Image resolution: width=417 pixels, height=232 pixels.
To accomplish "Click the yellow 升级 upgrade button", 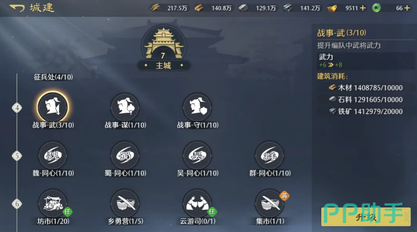I will click(366, 217).
